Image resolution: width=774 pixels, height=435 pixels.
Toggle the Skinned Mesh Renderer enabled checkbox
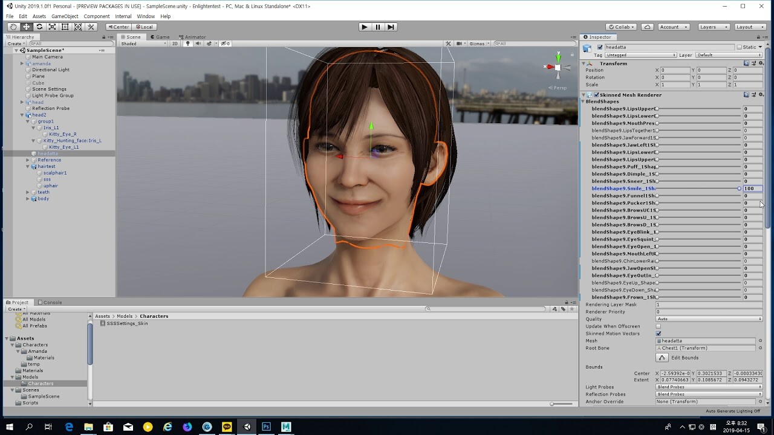pos(598,94)
